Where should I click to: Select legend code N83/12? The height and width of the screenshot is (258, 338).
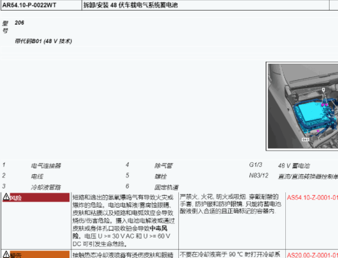pos(258,176)
